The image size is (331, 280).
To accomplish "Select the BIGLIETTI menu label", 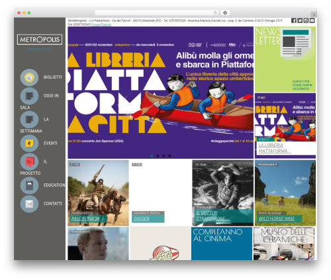I will click(53, 77).
